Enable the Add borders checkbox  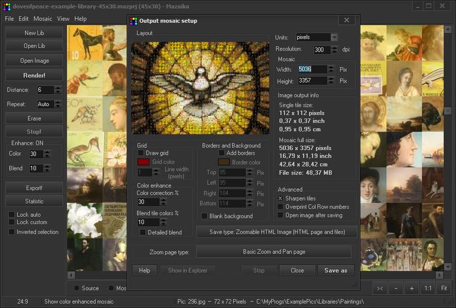click(x=221, y=153)
